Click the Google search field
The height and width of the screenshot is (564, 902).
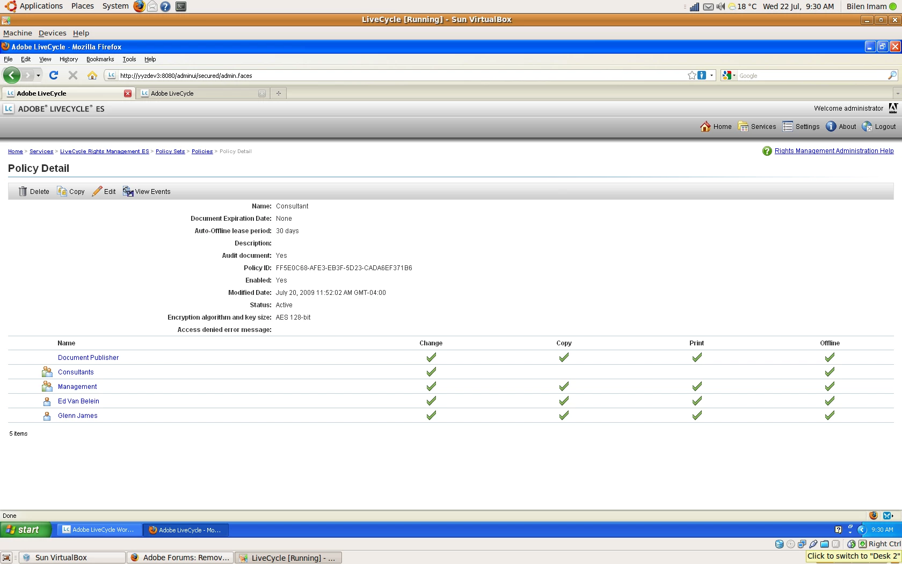(x=811, y=75)
